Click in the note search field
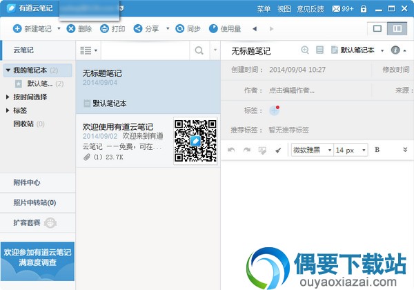This screenshot has width=414, height=290. tap(145, 50)
